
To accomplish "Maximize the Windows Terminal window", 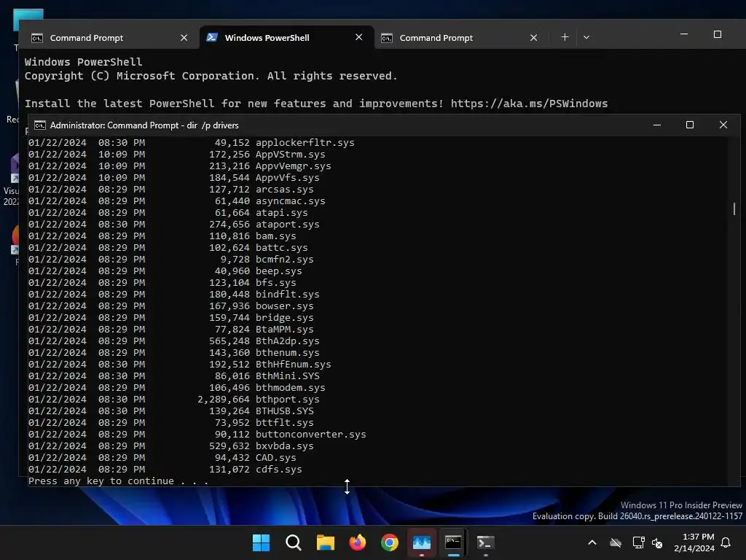I will [x=718, y=34].
